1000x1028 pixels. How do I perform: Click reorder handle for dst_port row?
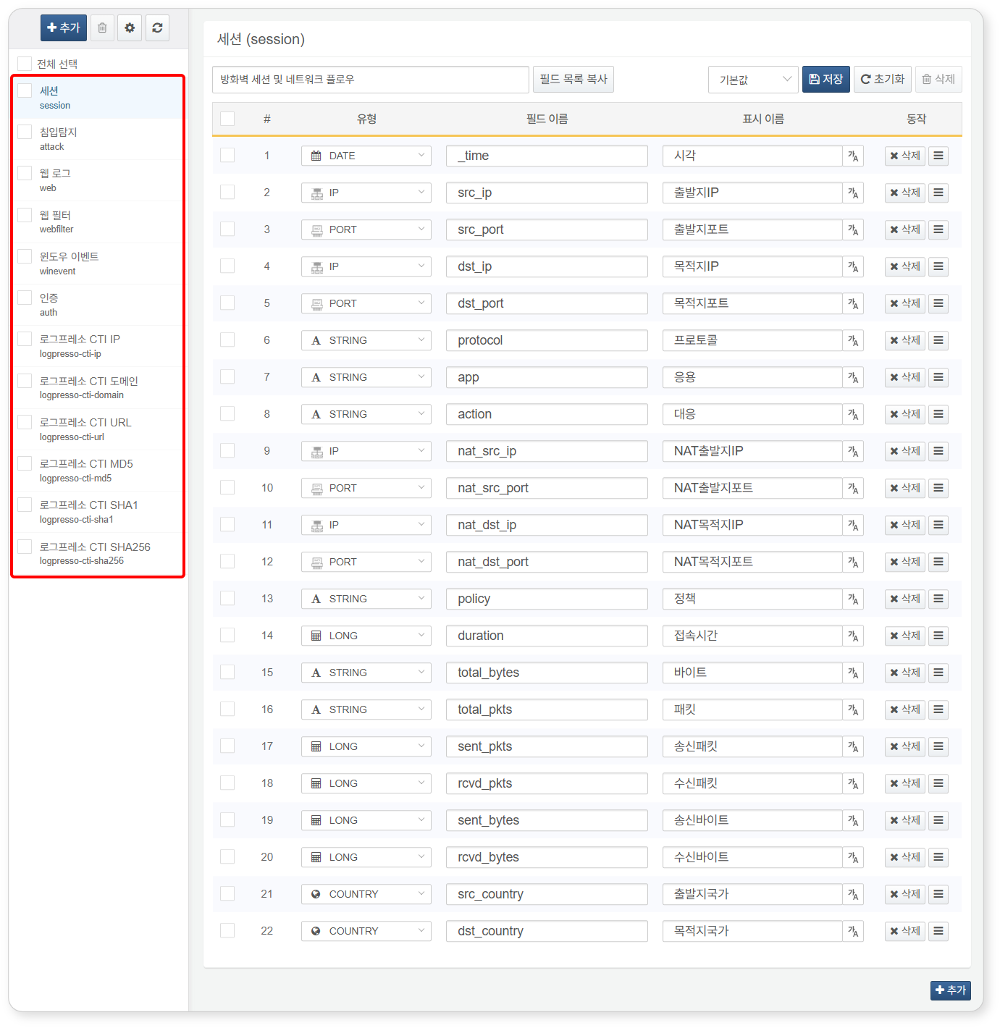pyautogui.click(x=938, y=303)
